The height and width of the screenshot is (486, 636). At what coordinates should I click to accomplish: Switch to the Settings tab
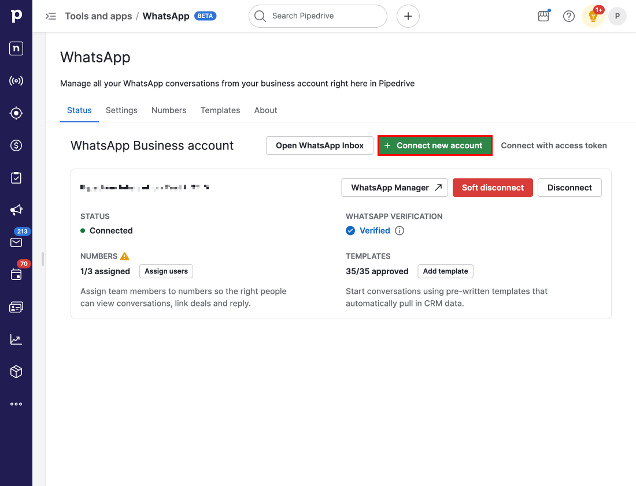point(121,110)
